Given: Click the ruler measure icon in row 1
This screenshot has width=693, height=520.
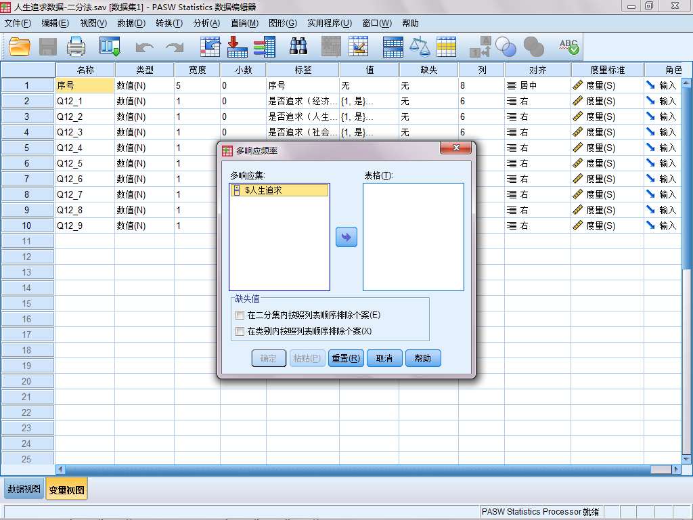Looking at the screenshot, I should point(578,85).
